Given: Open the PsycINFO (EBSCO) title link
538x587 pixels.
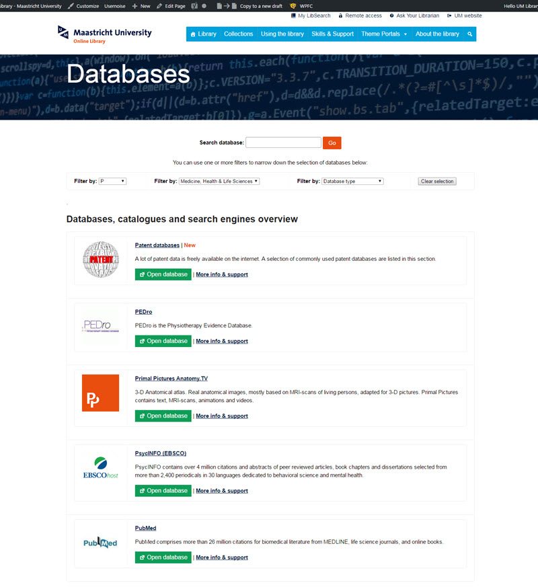Looking at the screenshot, I should tap(161, 453).
